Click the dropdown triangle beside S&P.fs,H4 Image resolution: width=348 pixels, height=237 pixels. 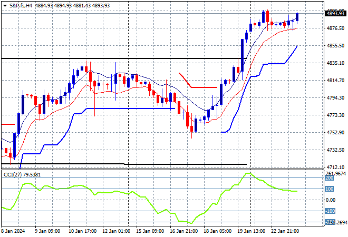(5, 5)
